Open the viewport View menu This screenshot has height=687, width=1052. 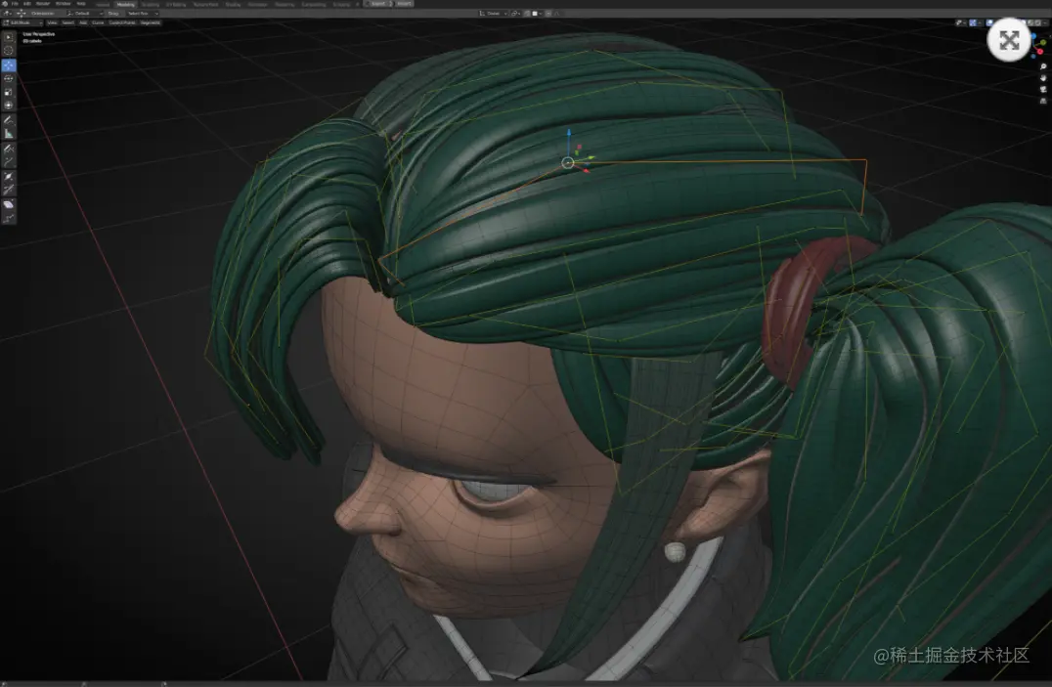coord(52,22)
